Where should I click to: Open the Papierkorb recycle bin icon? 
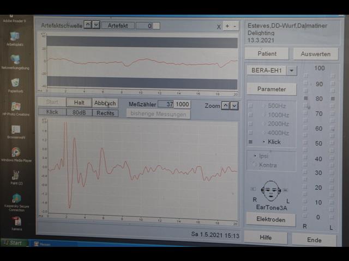pos(15,83)
